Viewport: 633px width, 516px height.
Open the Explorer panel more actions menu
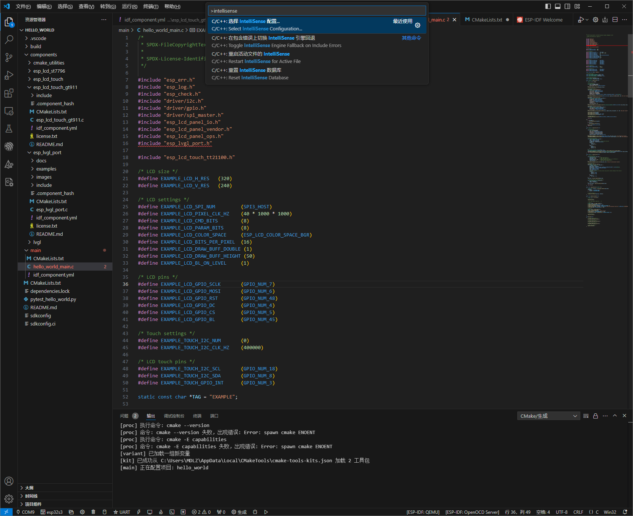pos(104,20)
